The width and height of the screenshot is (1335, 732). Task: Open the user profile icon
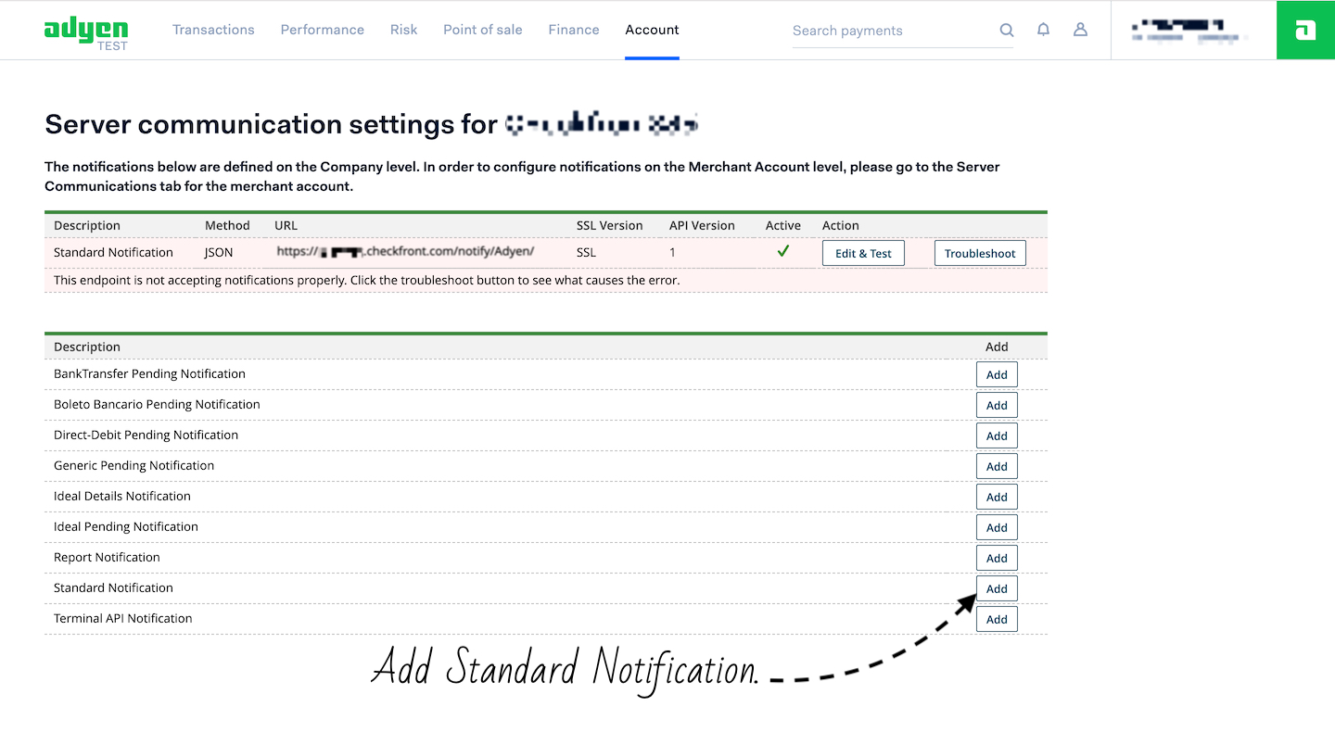click(x=1080, y=30)
